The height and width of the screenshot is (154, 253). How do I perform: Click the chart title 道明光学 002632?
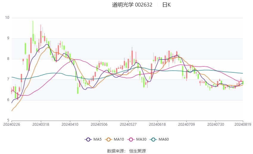pos(132,5)
